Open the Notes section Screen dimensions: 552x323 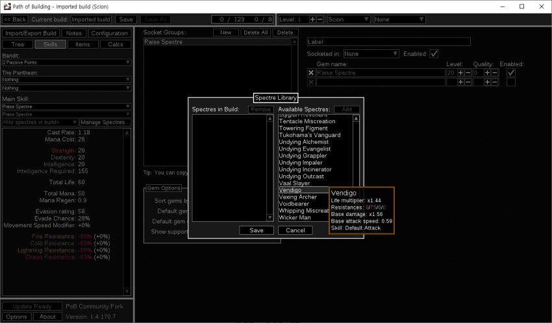coord(73,33)
